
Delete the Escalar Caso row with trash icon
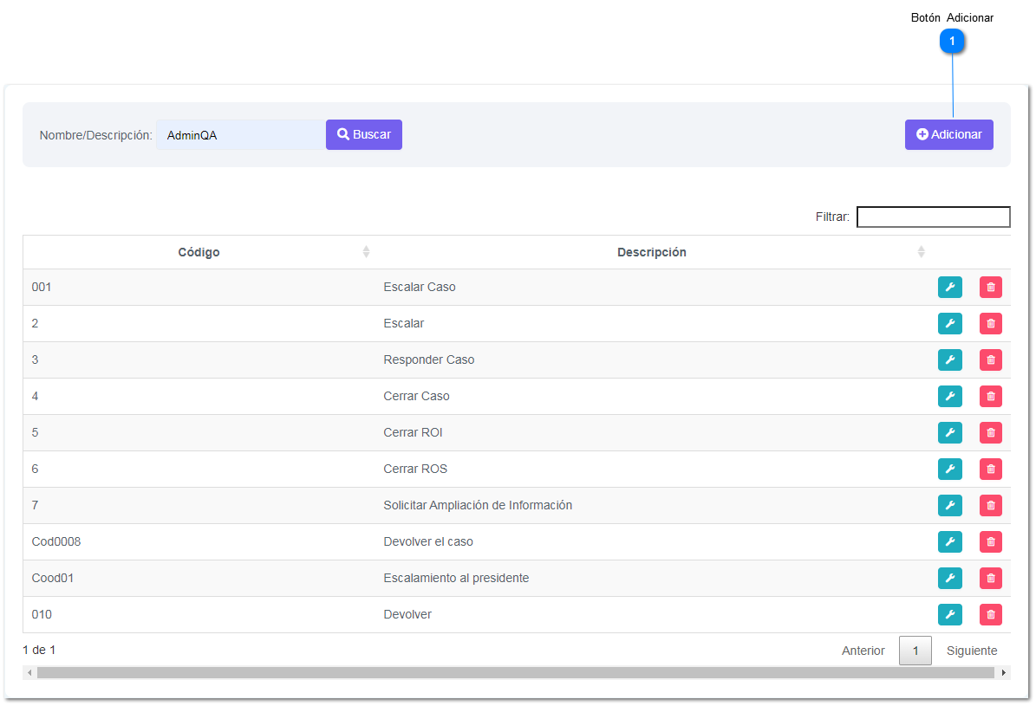pos(990,288)
